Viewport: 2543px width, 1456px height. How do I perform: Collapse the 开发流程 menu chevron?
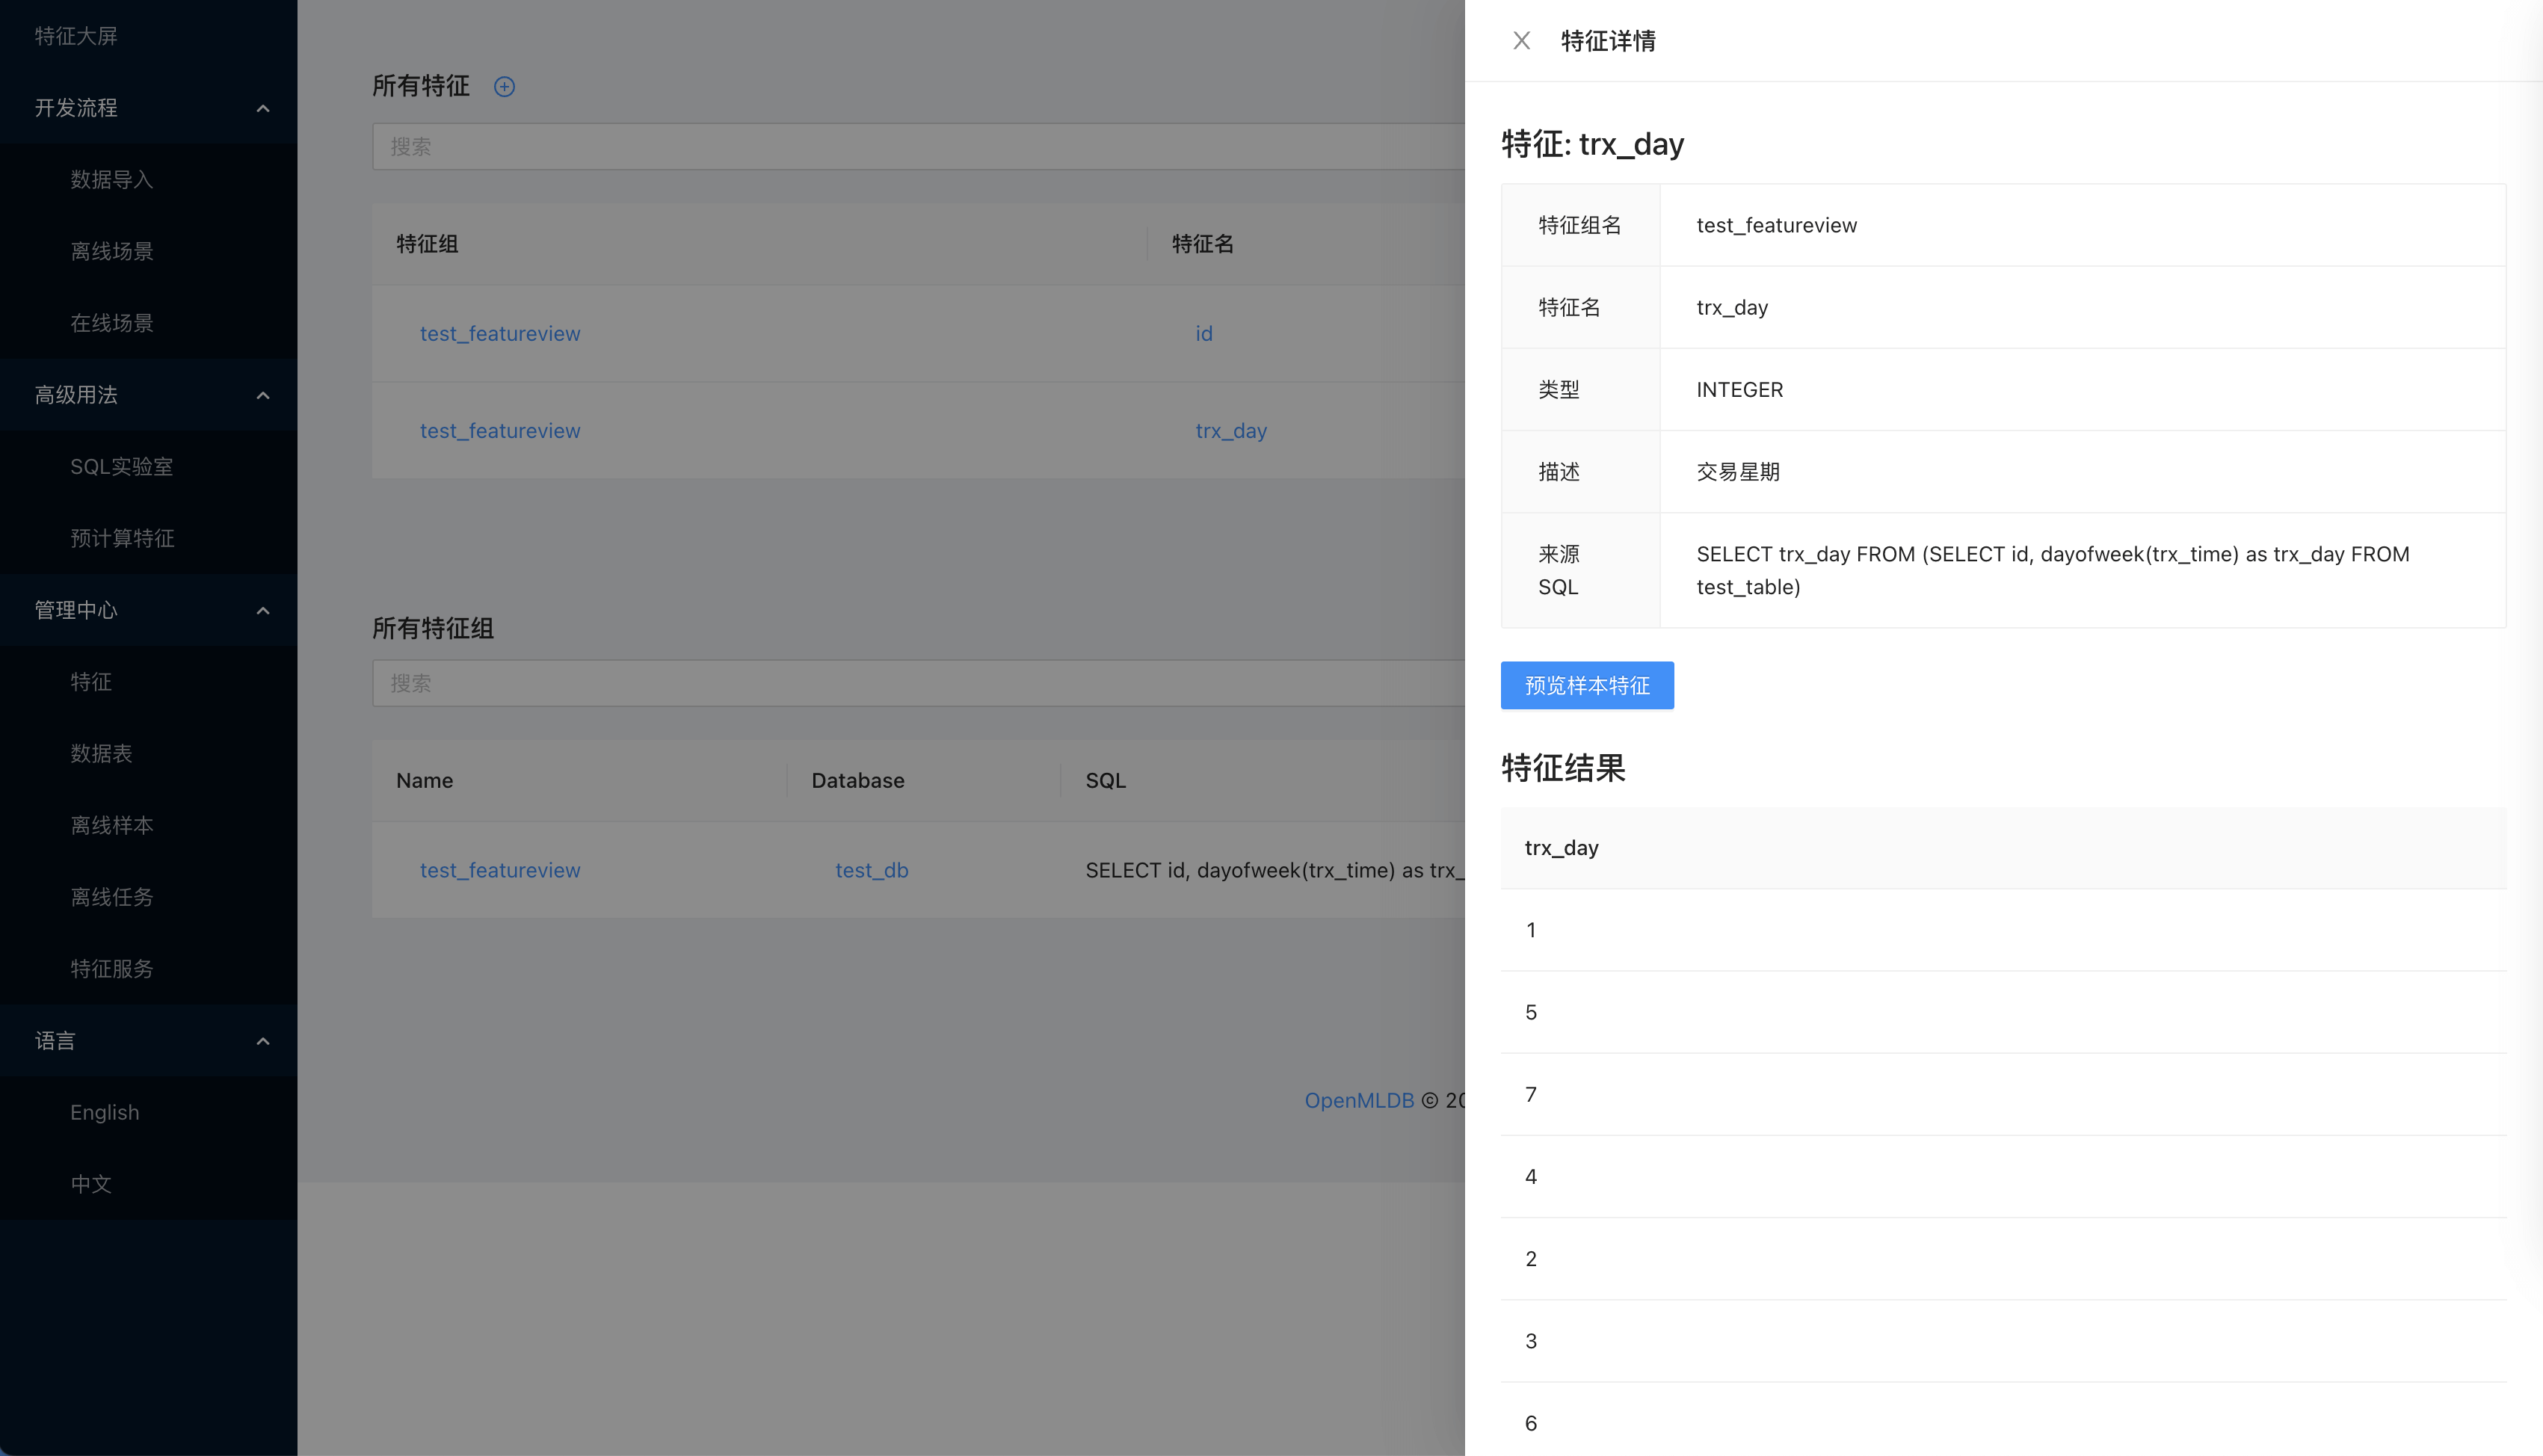pos(263,108)
